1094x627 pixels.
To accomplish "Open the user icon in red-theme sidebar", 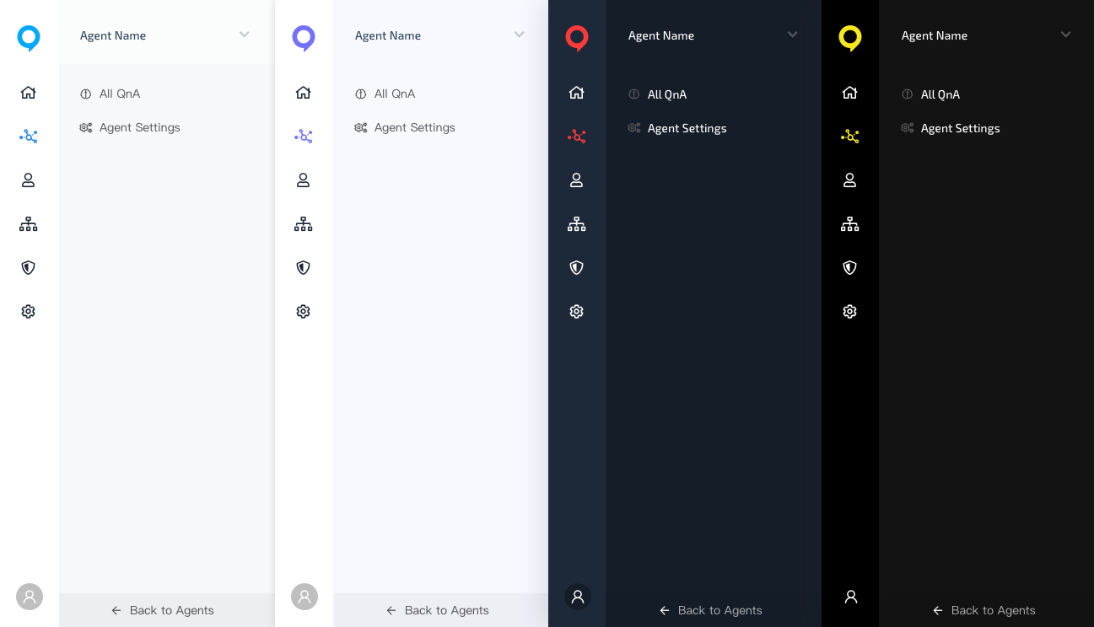I will [x=577, y=180].
